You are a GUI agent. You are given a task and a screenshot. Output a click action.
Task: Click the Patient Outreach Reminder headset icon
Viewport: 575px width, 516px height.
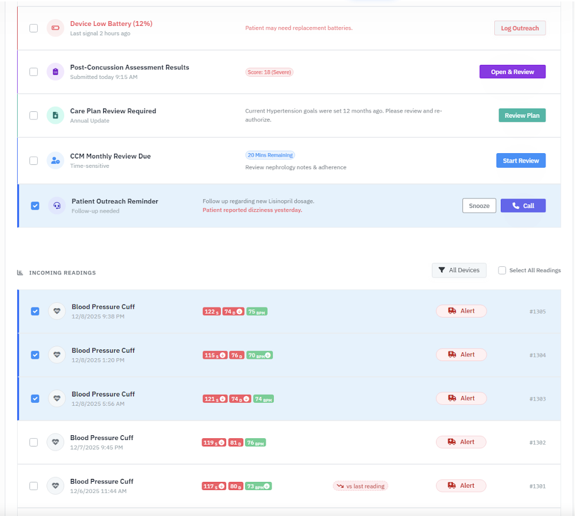coord(57,206)
